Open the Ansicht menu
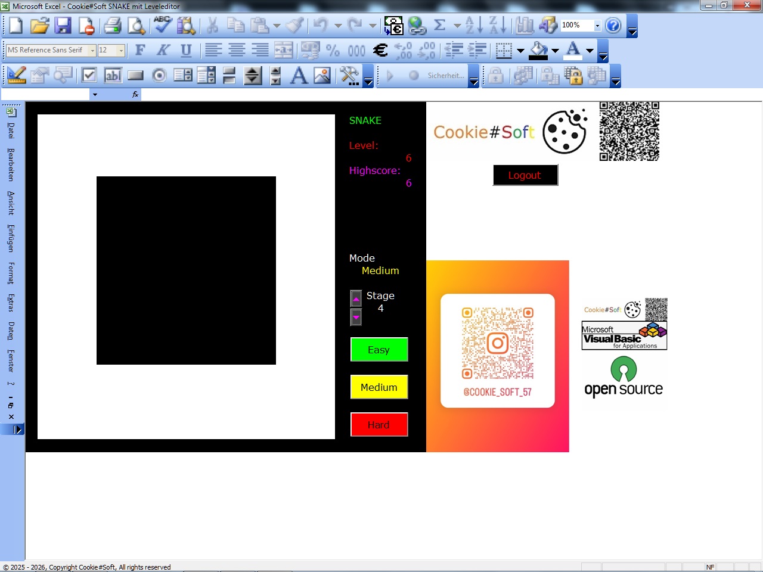 [x=11, y=203]
